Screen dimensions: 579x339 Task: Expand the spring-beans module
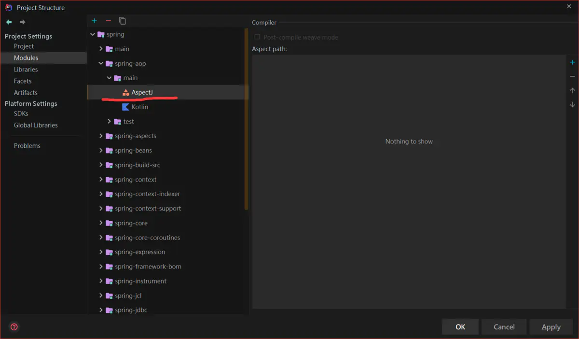point(101,150)
